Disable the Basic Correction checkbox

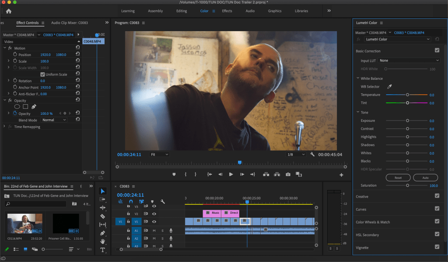click(x=437, y=51)
